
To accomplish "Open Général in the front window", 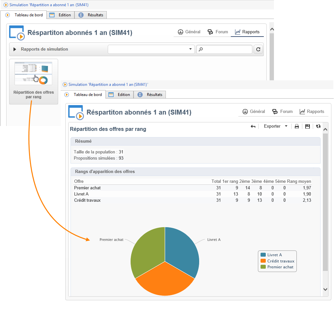I will coord(254,112).
